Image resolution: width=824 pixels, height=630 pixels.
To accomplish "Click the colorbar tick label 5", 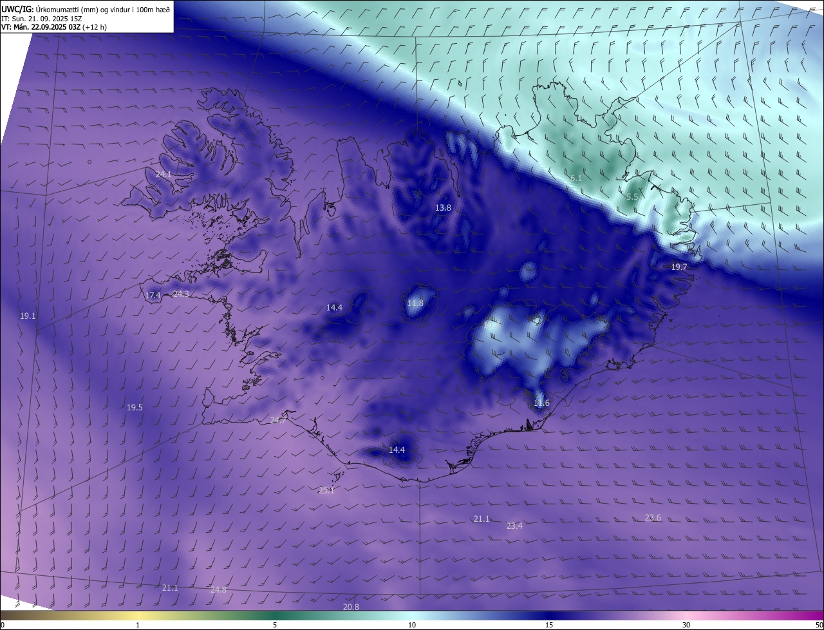I will click(275, 625).
